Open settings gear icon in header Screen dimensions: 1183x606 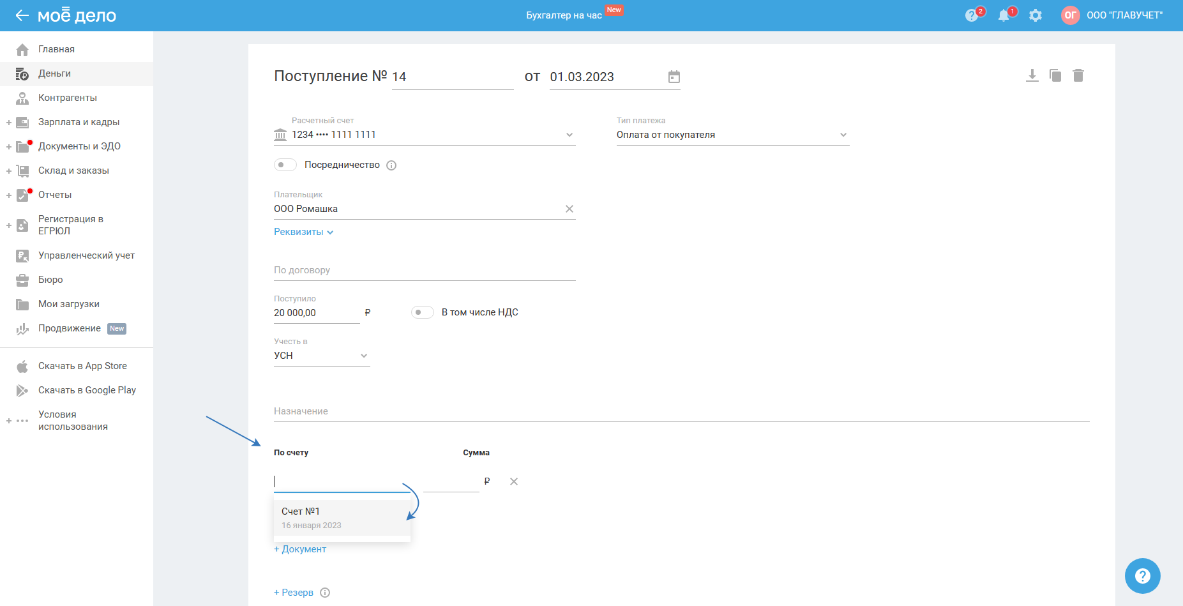point(1036,15)
